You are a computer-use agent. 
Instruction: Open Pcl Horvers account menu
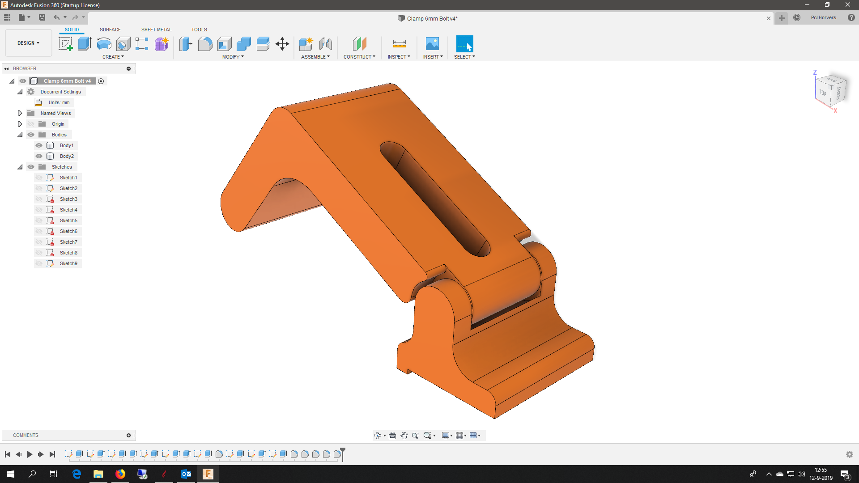pyautogui.click(x=823, y=17)
